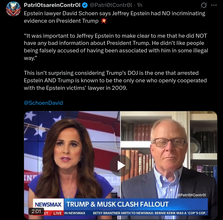This screenshot has height=220, width=223.
Task: Follow the @SchoenDavid mention link
Action: click(x=43, y=103)
